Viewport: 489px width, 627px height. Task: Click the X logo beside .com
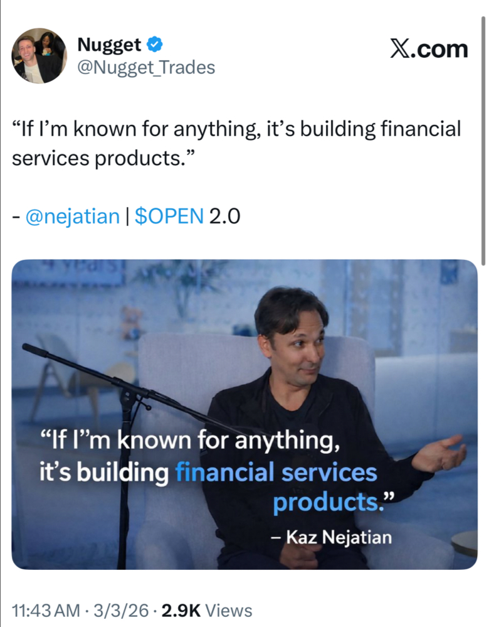click(x=399, y=49)
